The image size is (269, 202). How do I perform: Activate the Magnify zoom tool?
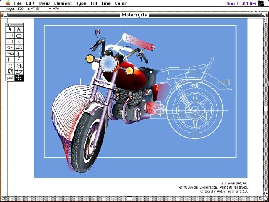[x=19, y=78]
